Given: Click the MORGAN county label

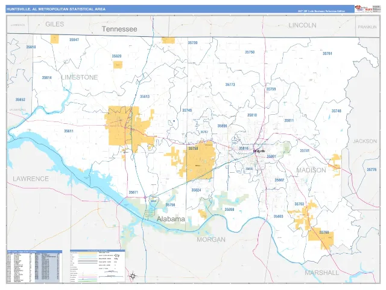Looking at the screenshot, I should tap(211, 239).
